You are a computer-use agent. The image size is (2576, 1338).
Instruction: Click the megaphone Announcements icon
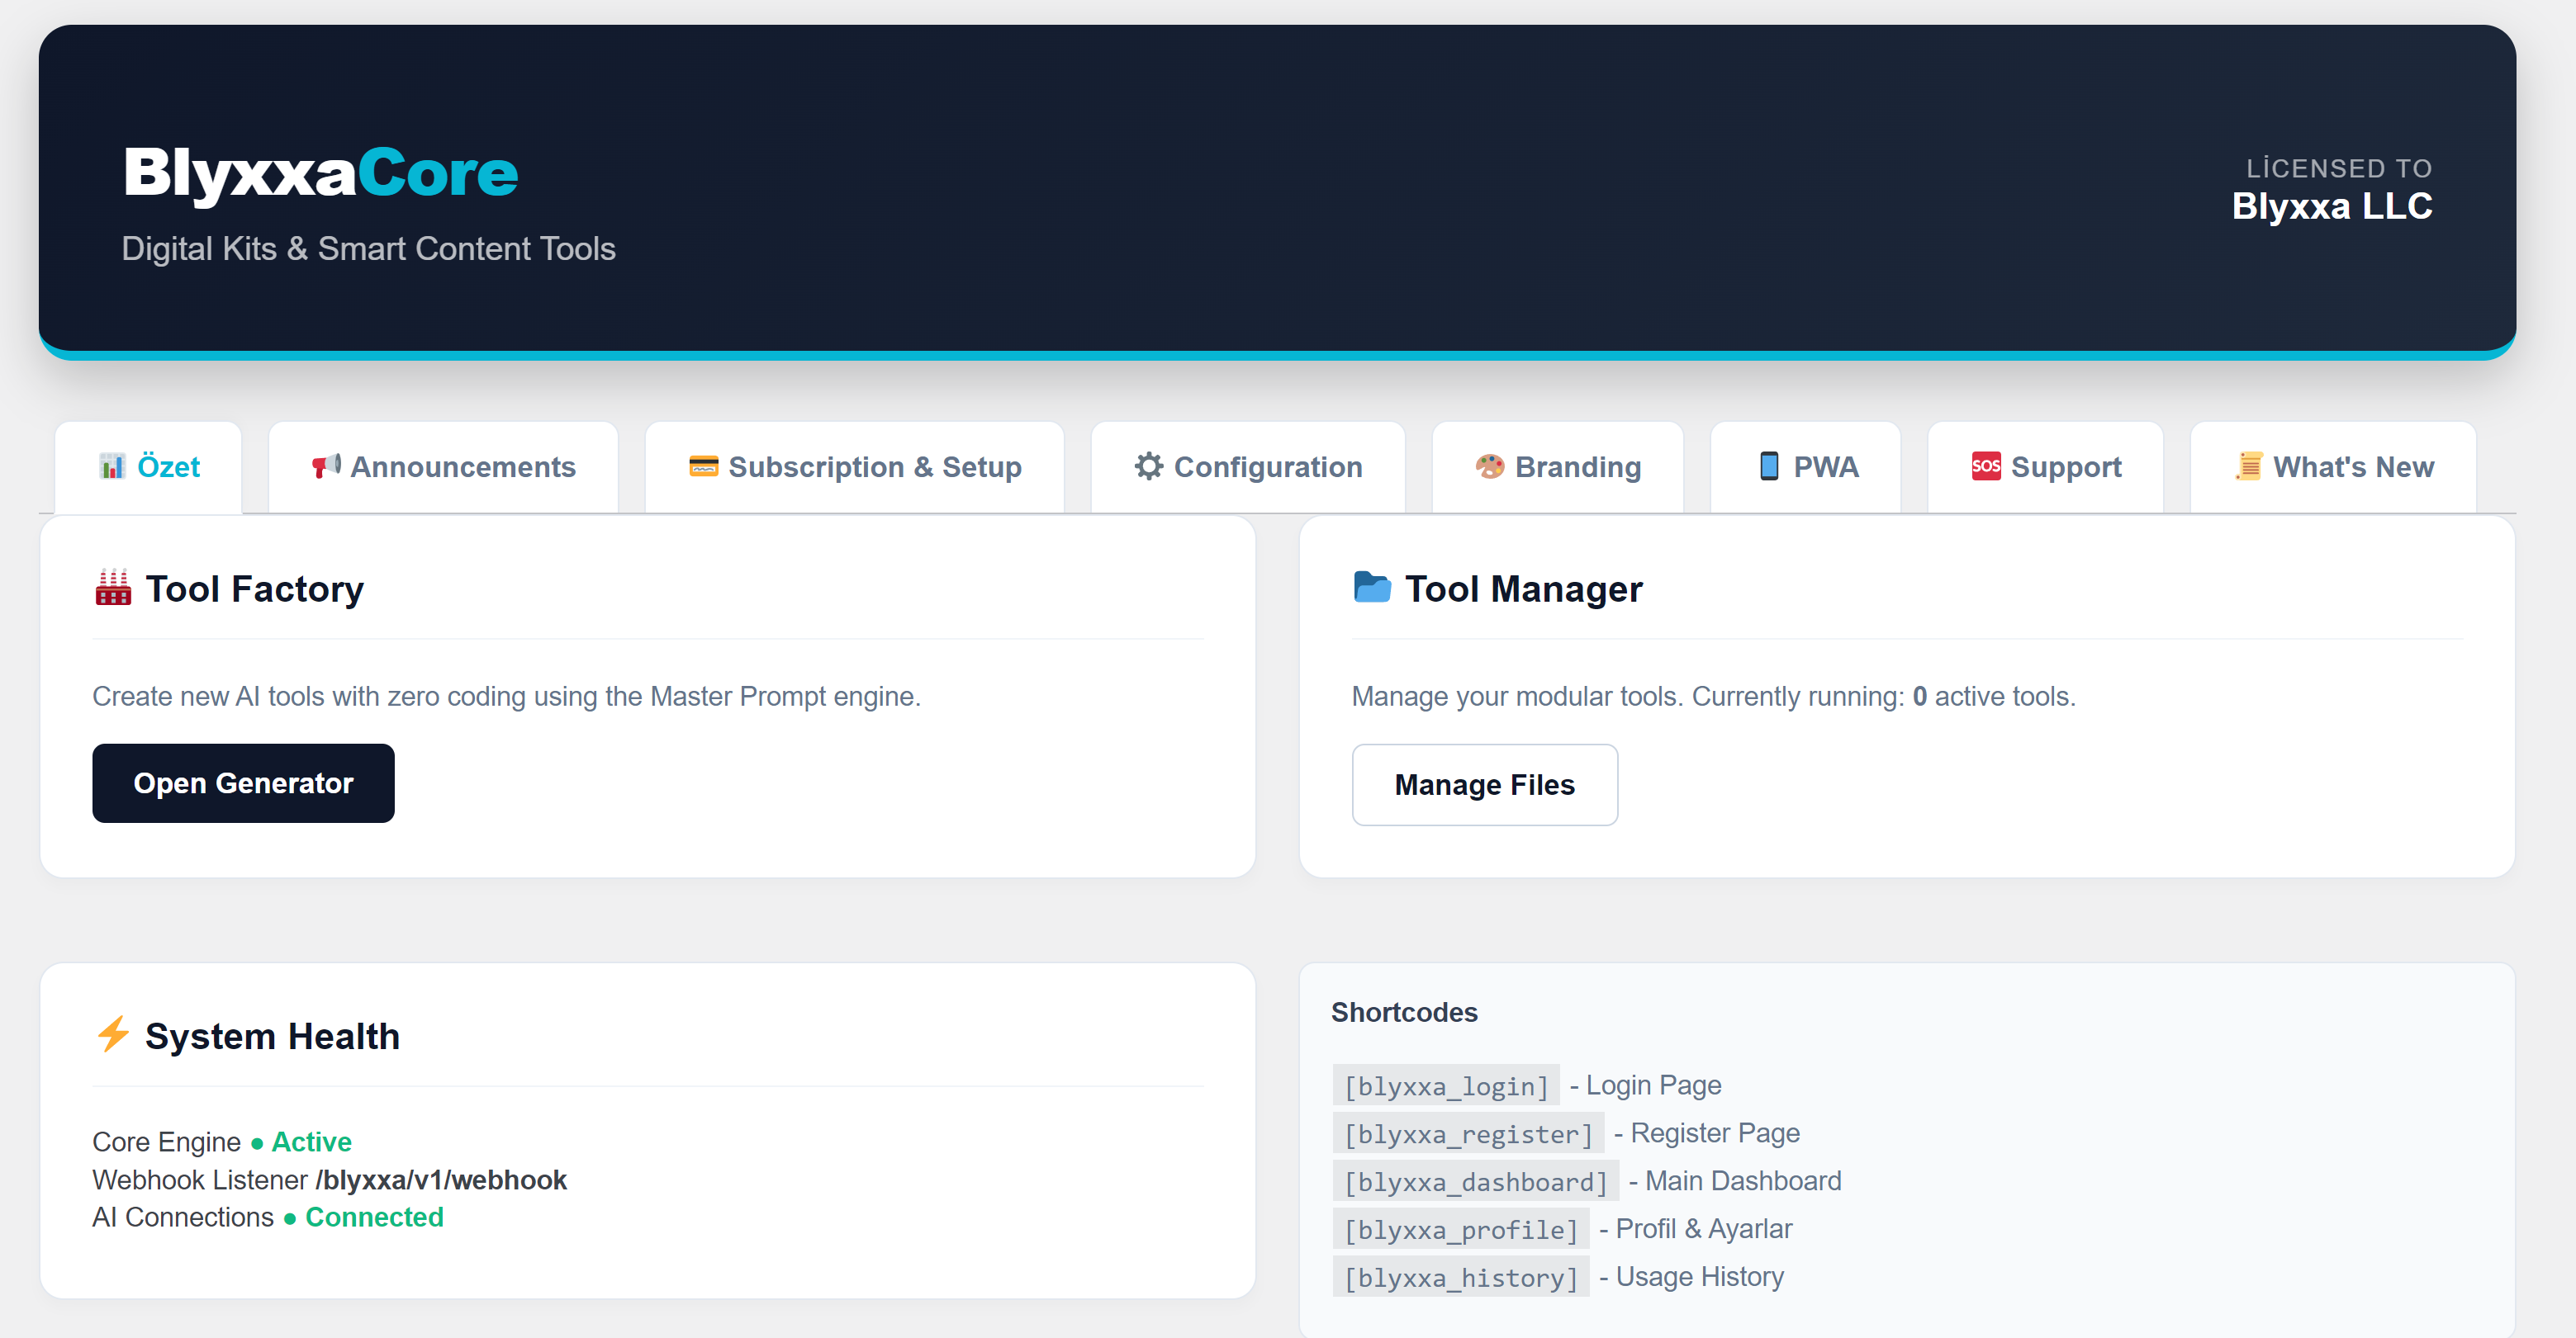326,466
